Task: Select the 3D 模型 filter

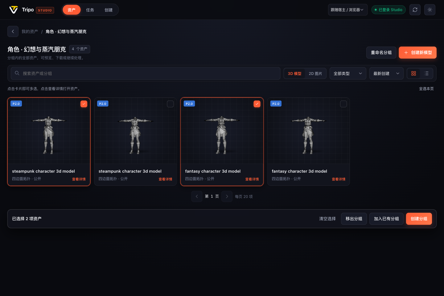Action: coord(294,73)
